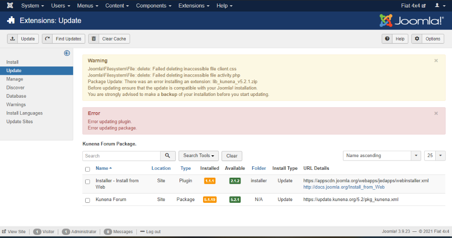Click the puzzle-piece Extensions header icon

click(x=11, y=20)
